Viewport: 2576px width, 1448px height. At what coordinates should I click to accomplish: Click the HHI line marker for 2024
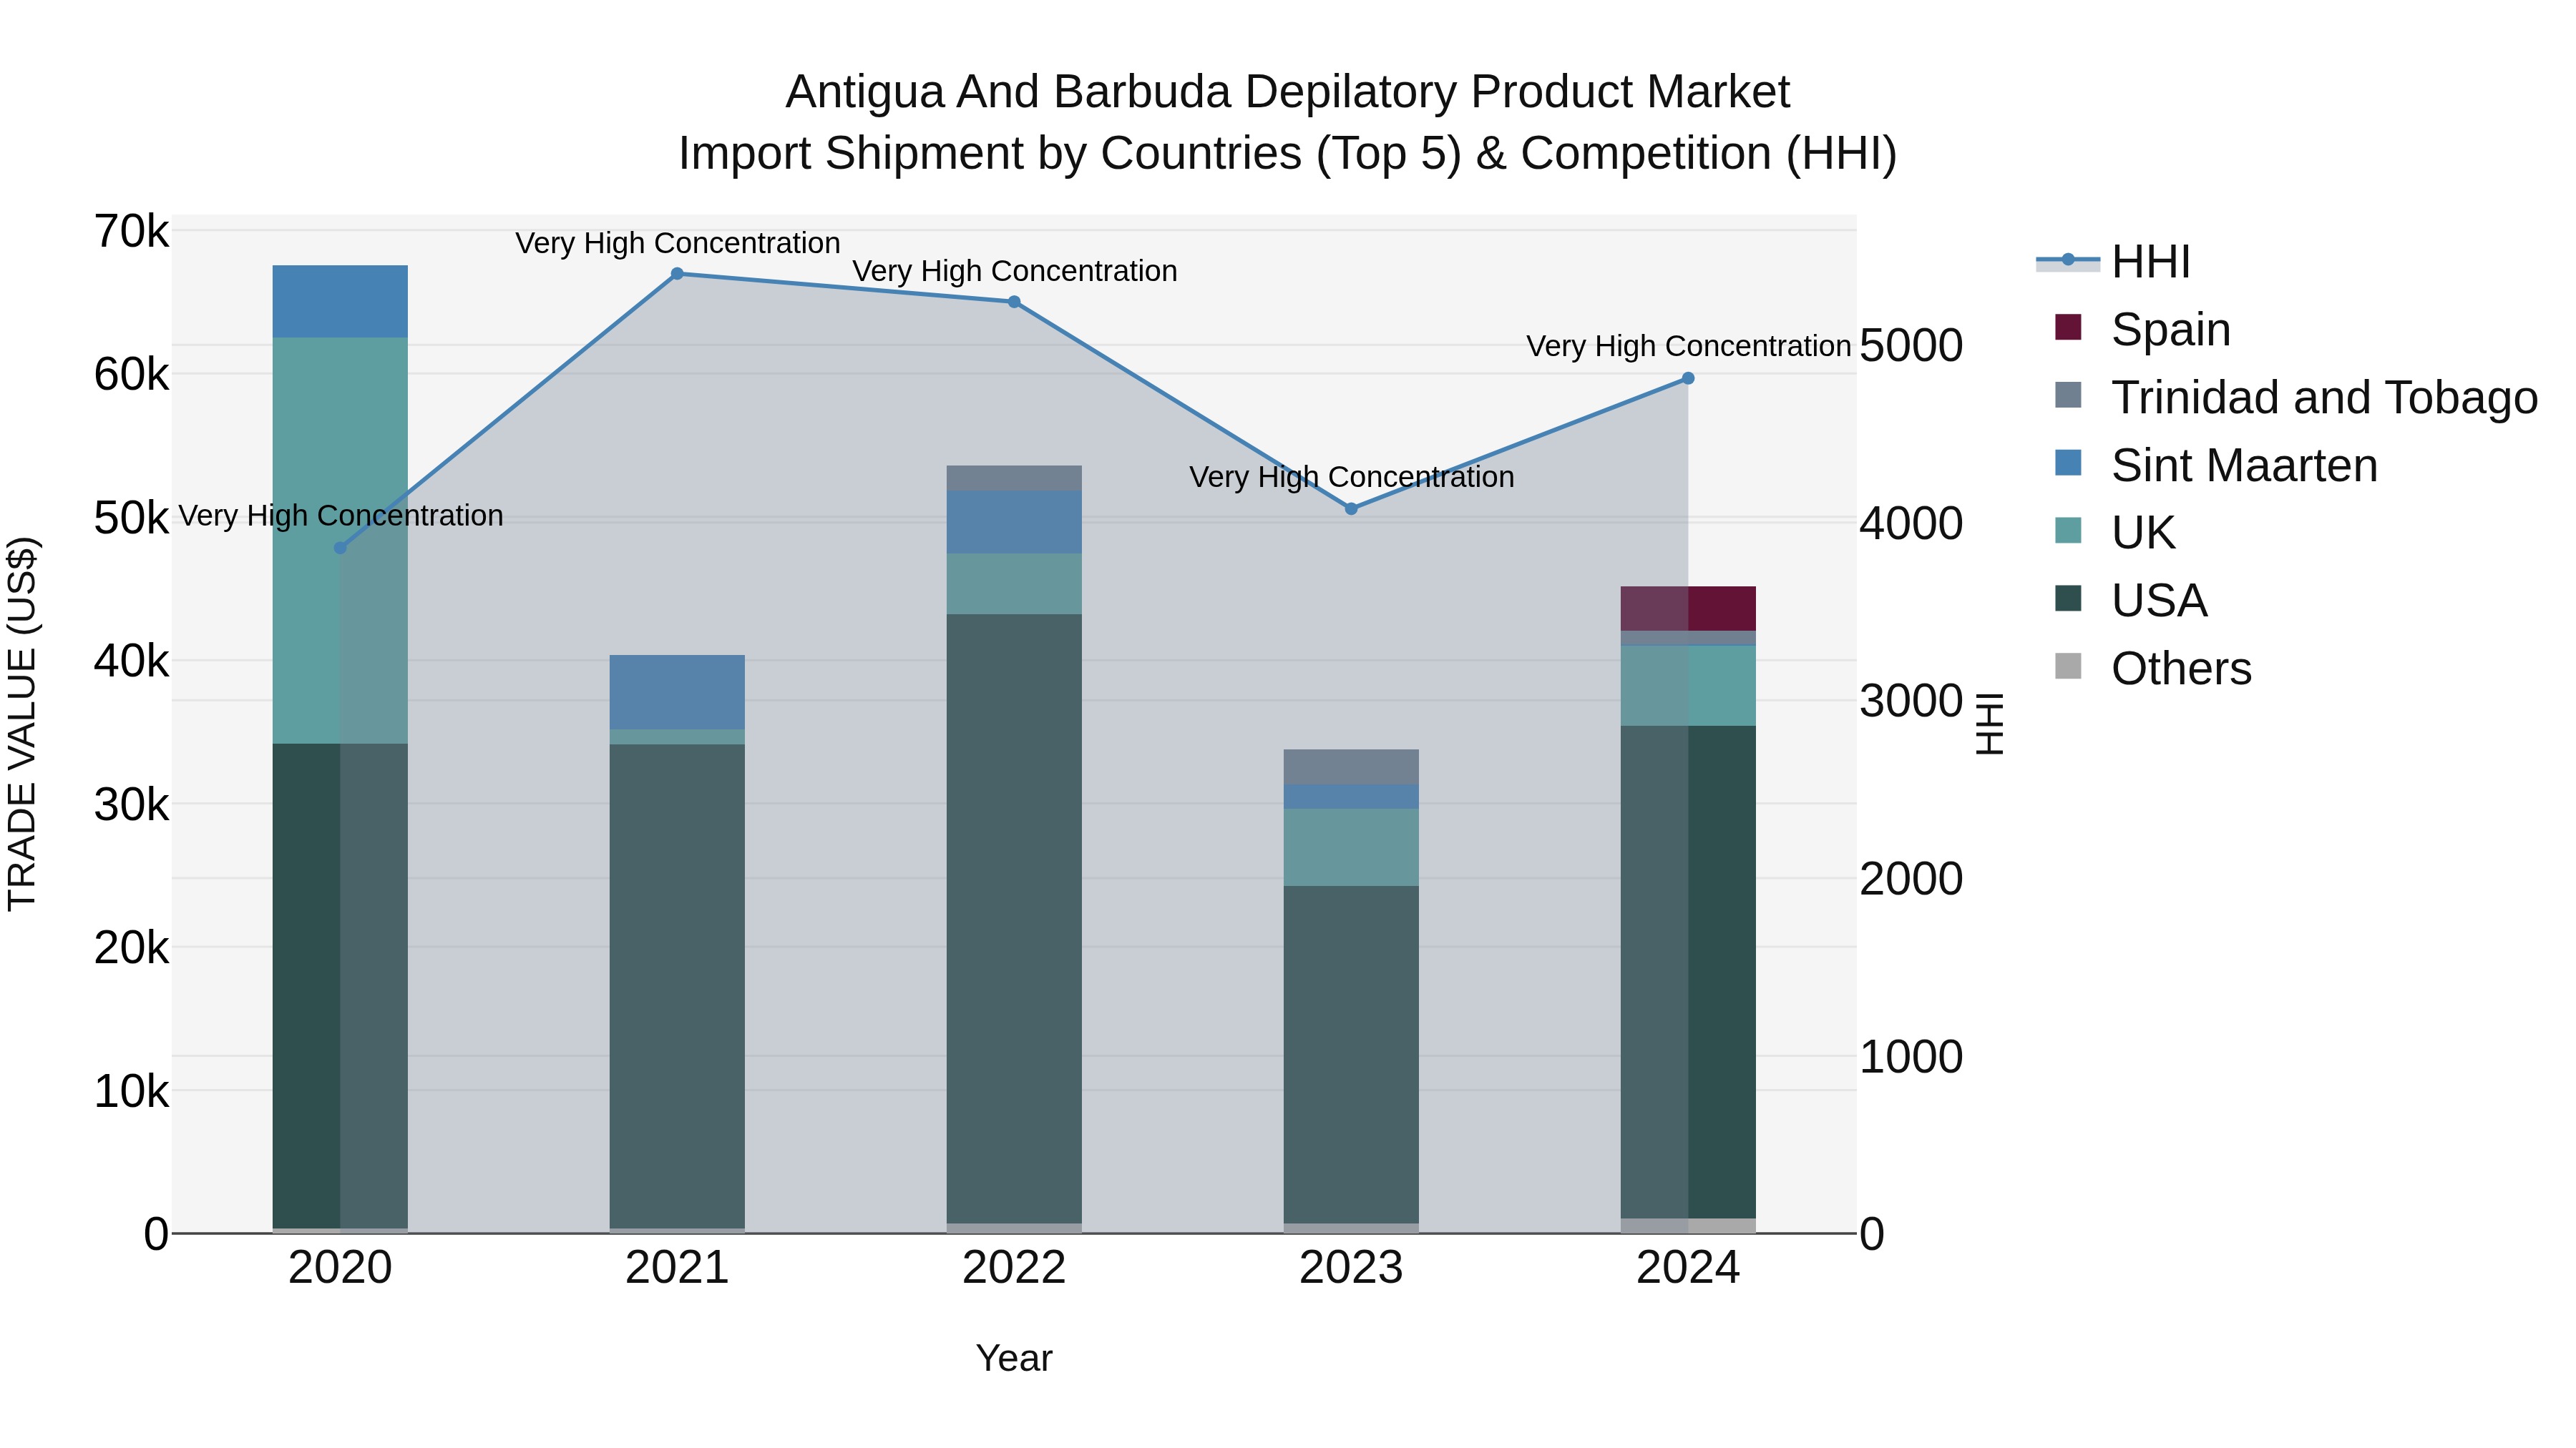tap(1688, 379)
